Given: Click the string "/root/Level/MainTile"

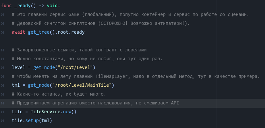Looking at the screenshot, I should click(82, 85).
